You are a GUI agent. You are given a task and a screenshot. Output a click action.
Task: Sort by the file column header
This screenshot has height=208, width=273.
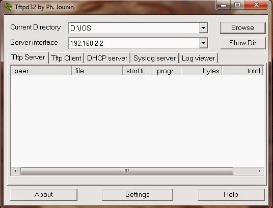click(x=97, y=71)
